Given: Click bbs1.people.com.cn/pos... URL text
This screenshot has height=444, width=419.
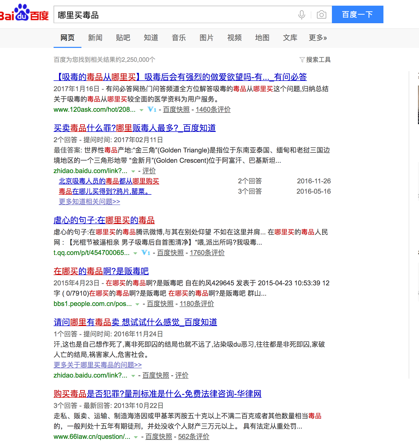Looking at the screenshot, I should (93, 304).
